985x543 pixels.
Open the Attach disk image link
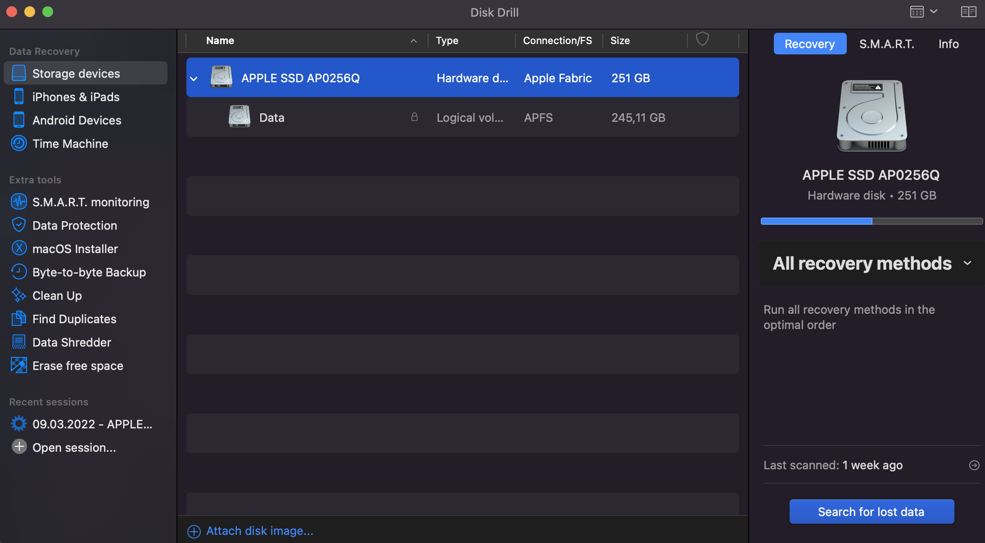259,530
